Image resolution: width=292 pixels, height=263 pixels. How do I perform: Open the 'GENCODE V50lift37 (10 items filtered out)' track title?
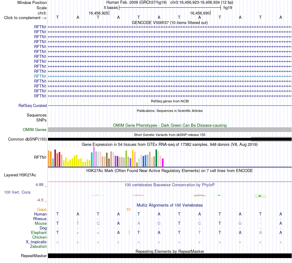coord(170,23)
